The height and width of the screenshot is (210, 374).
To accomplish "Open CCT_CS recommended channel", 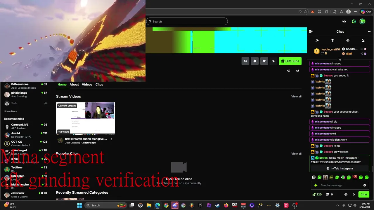I will [26, 143].
